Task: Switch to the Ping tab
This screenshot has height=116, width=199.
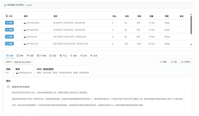Action: (63, 56)
